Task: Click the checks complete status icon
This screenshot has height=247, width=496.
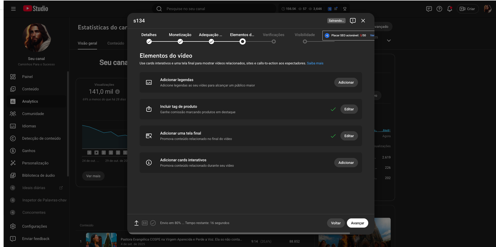Action: (153, 223)
